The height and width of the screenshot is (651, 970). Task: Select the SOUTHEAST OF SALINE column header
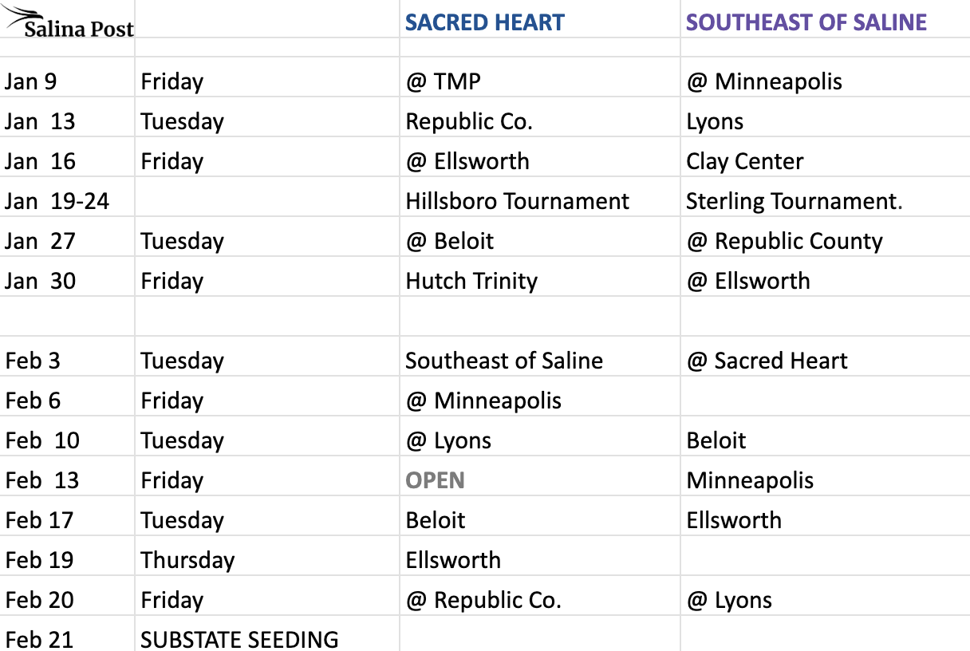click(806, 22)
